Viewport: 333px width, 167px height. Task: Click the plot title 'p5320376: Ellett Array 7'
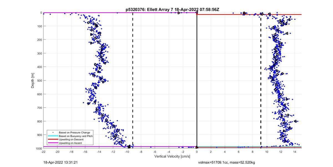(x=150, y=9)
